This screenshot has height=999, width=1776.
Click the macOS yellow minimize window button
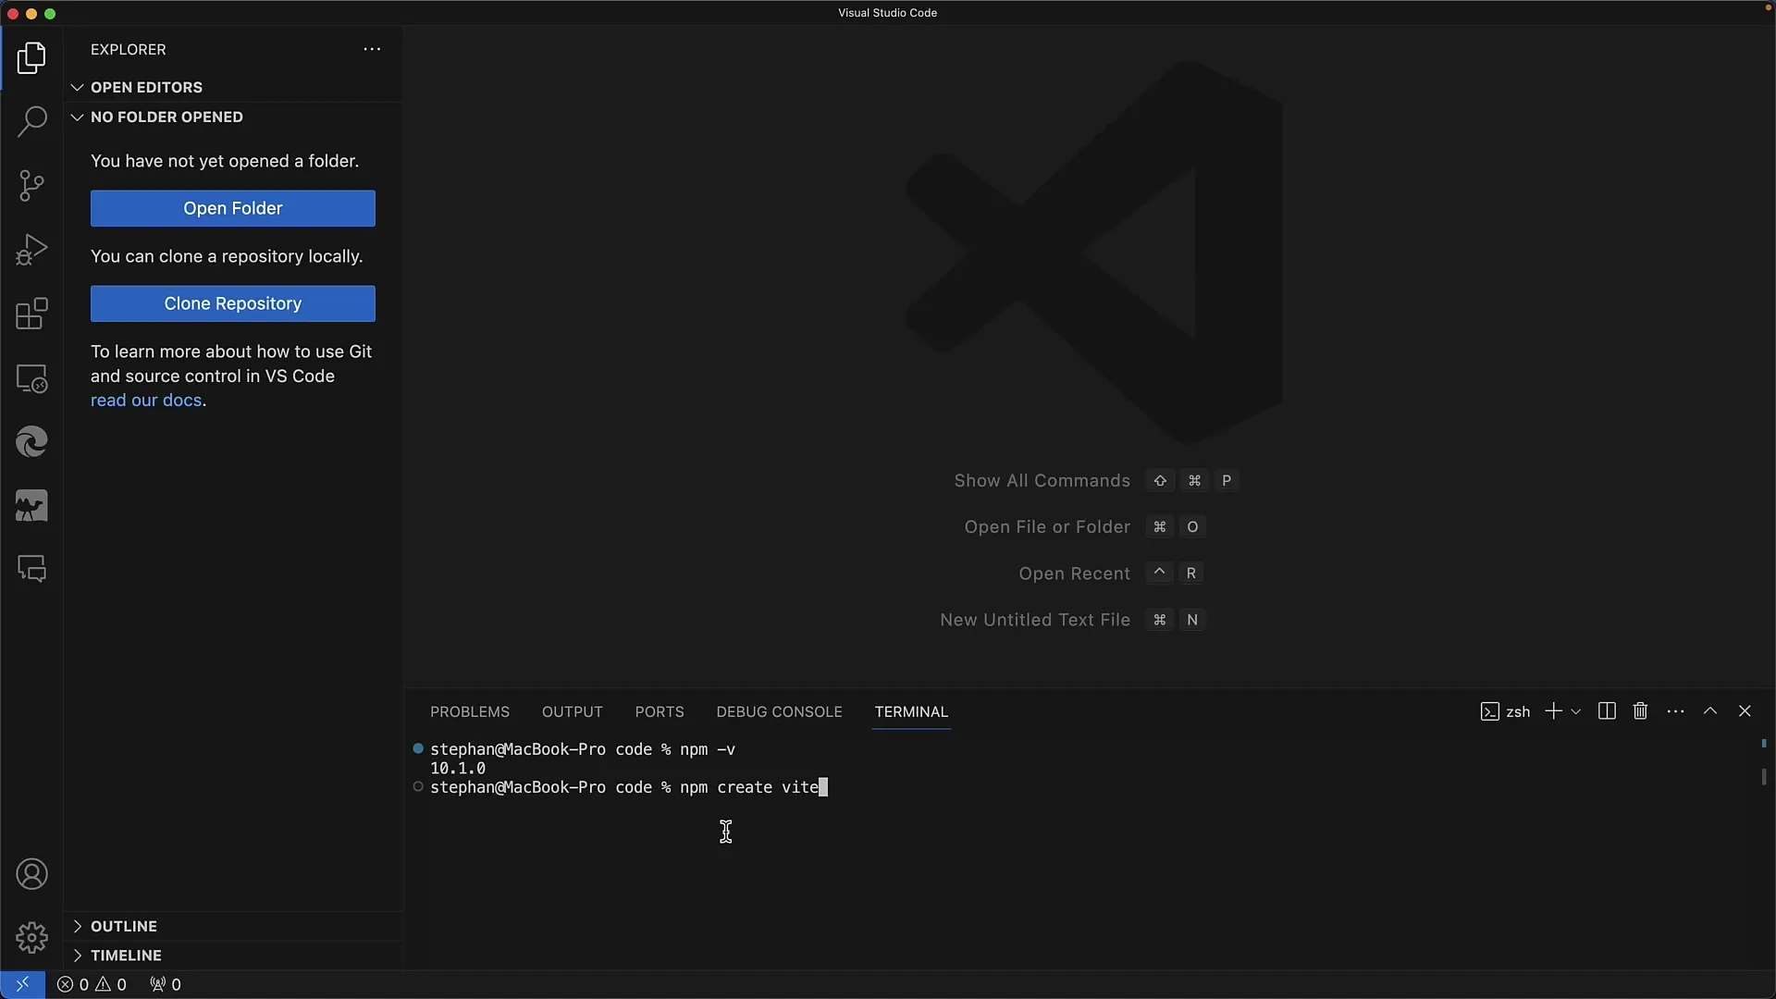(31, 13)
